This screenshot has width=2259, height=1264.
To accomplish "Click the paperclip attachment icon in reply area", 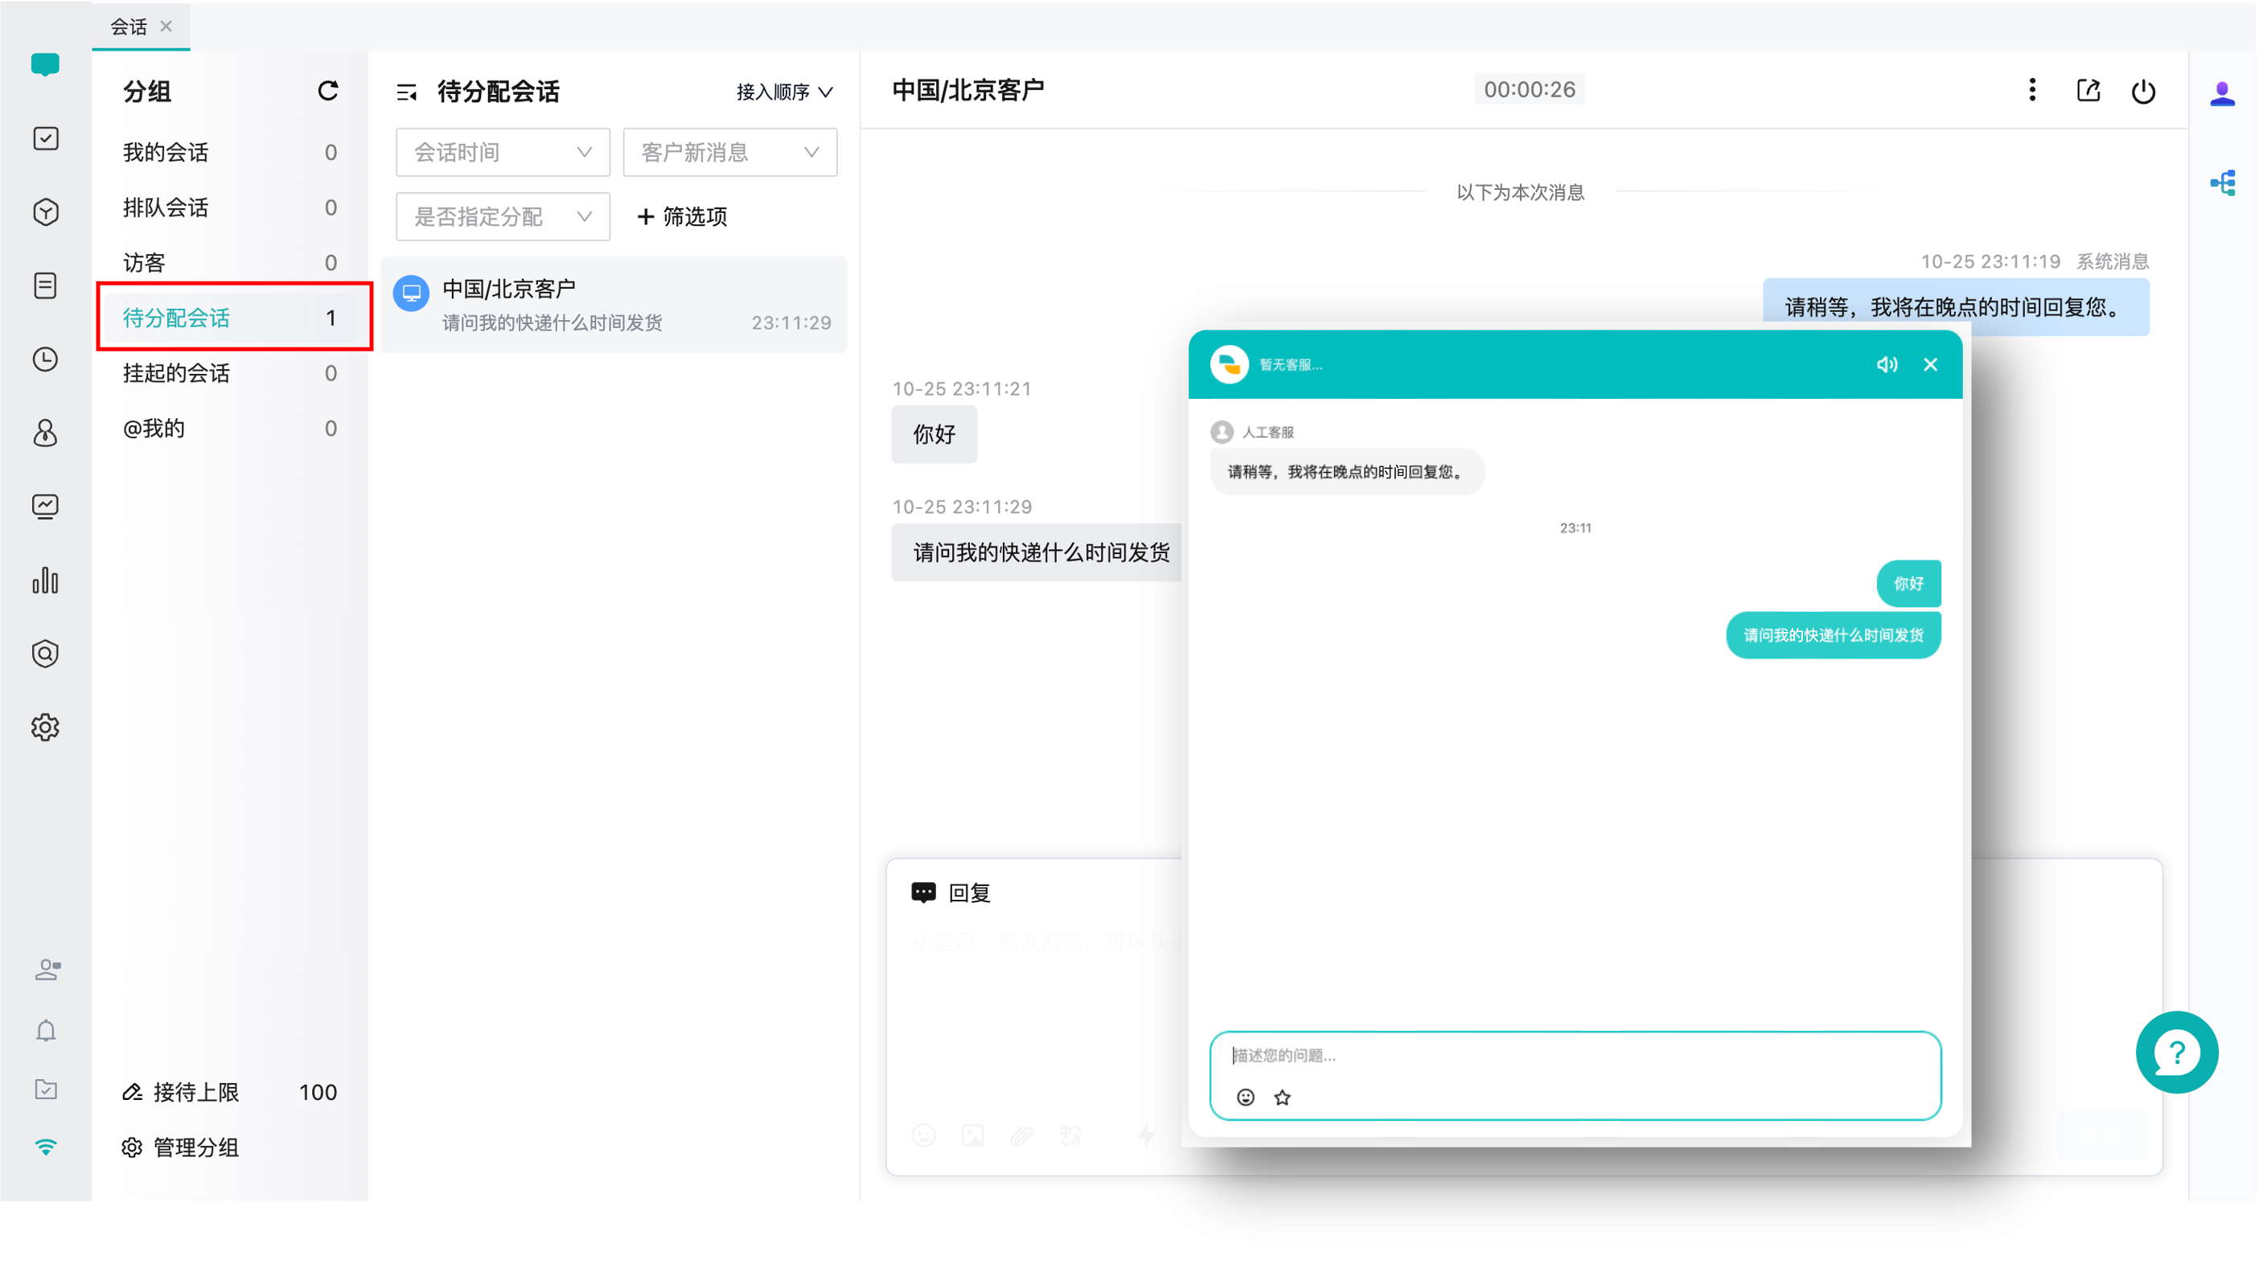I will pos(1021,1135).
